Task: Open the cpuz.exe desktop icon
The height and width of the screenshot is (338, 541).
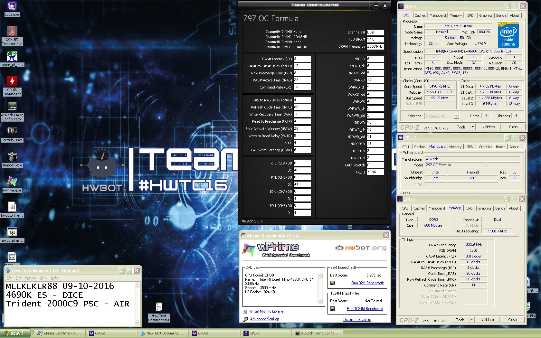Action: 12,9
